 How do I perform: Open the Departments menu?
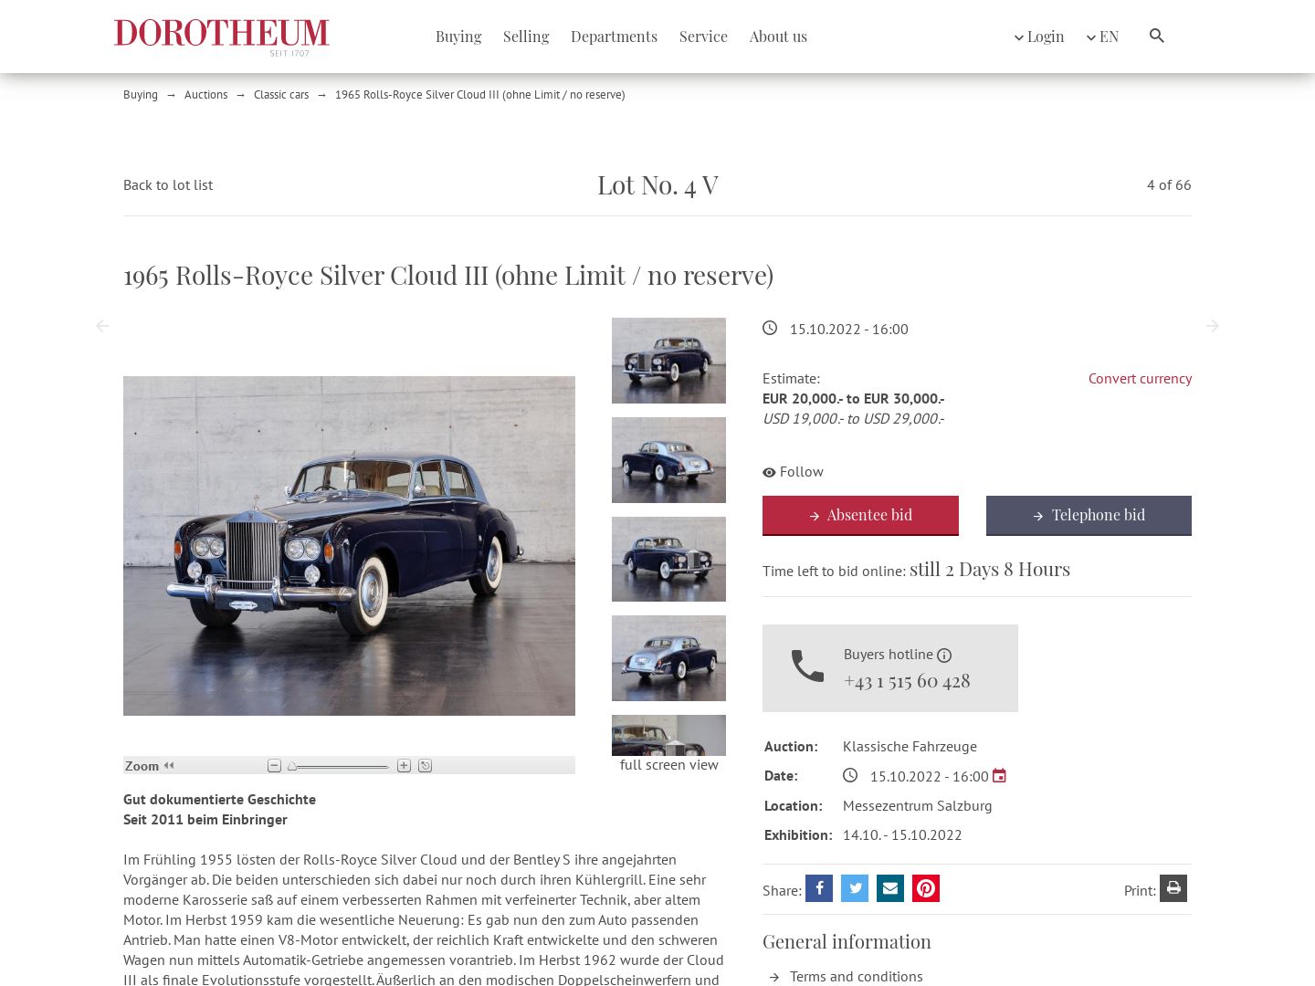614,37
